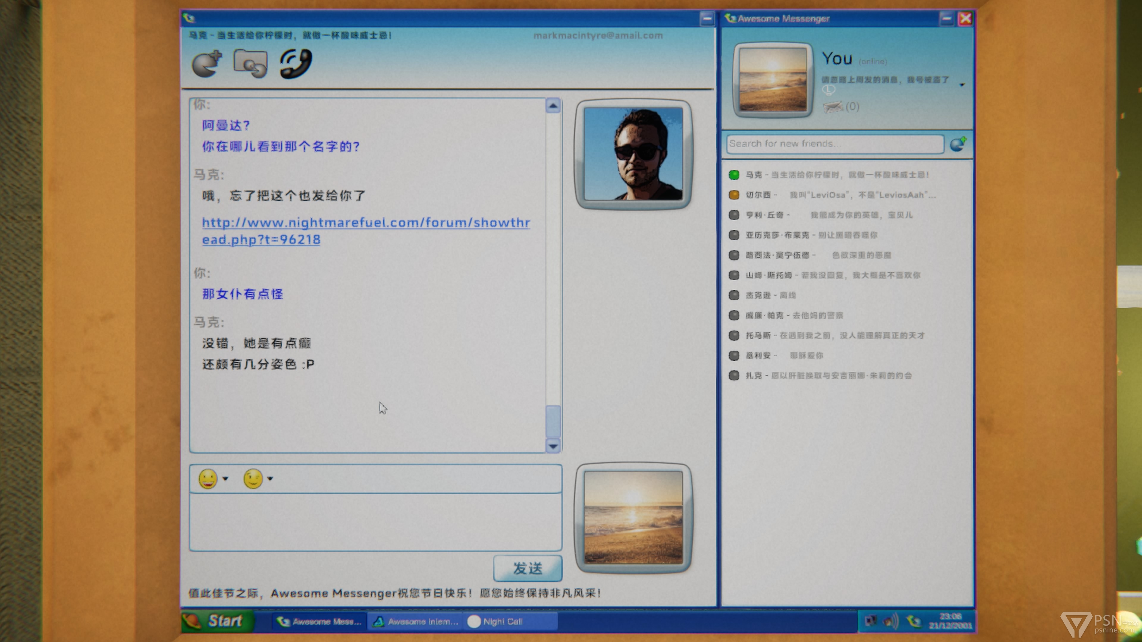The height and width of the screenshot is (642, 1142).
Task: Click the chat scrollbar up arrow
Action: 553,106
